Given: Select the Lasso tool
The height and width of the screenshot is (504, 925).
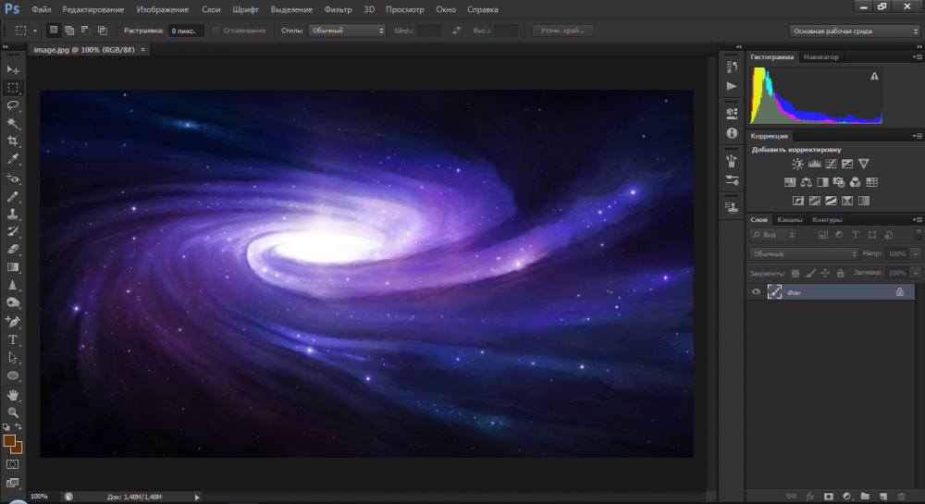Looking at the screenshot, I should pyautogui.click(x=13, y=105).
